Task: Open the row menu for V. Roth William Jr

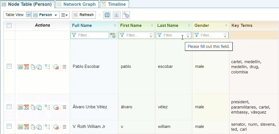Action: pyautogui.click(x=64, y=127)
